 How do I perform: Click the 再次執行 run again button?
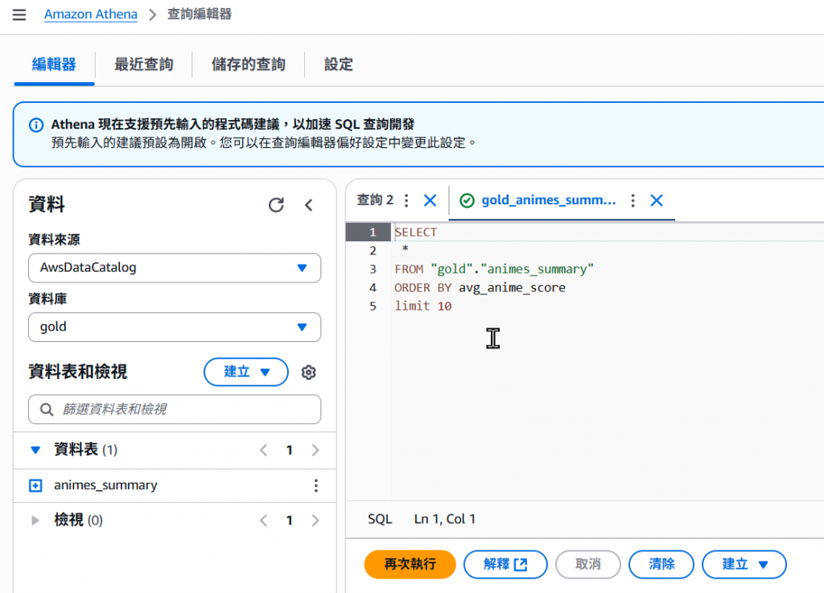click(410, 565)
